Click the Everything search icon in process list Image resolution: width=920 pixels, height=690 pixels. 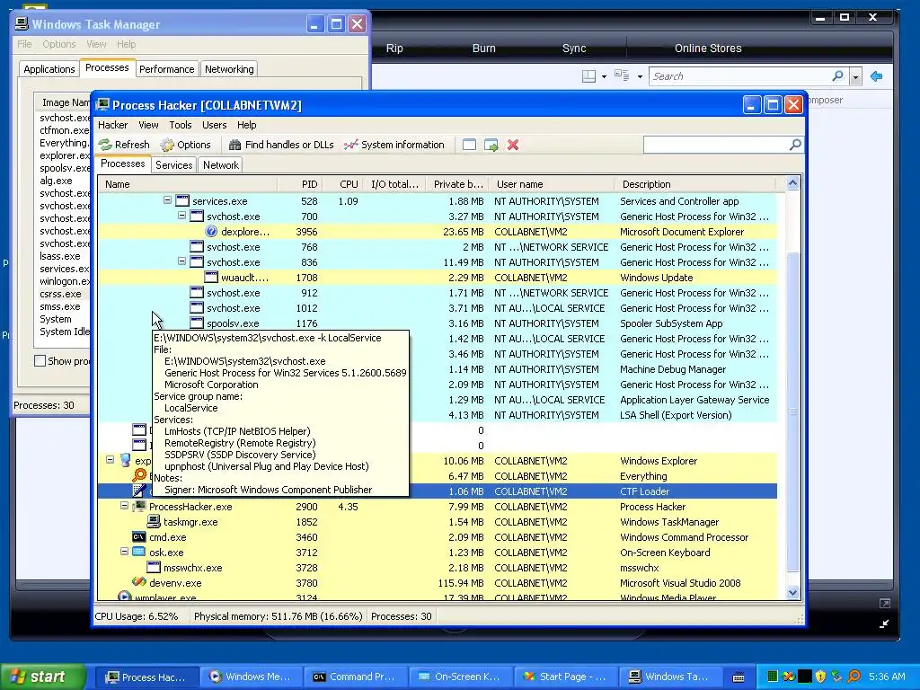(139, 475)
